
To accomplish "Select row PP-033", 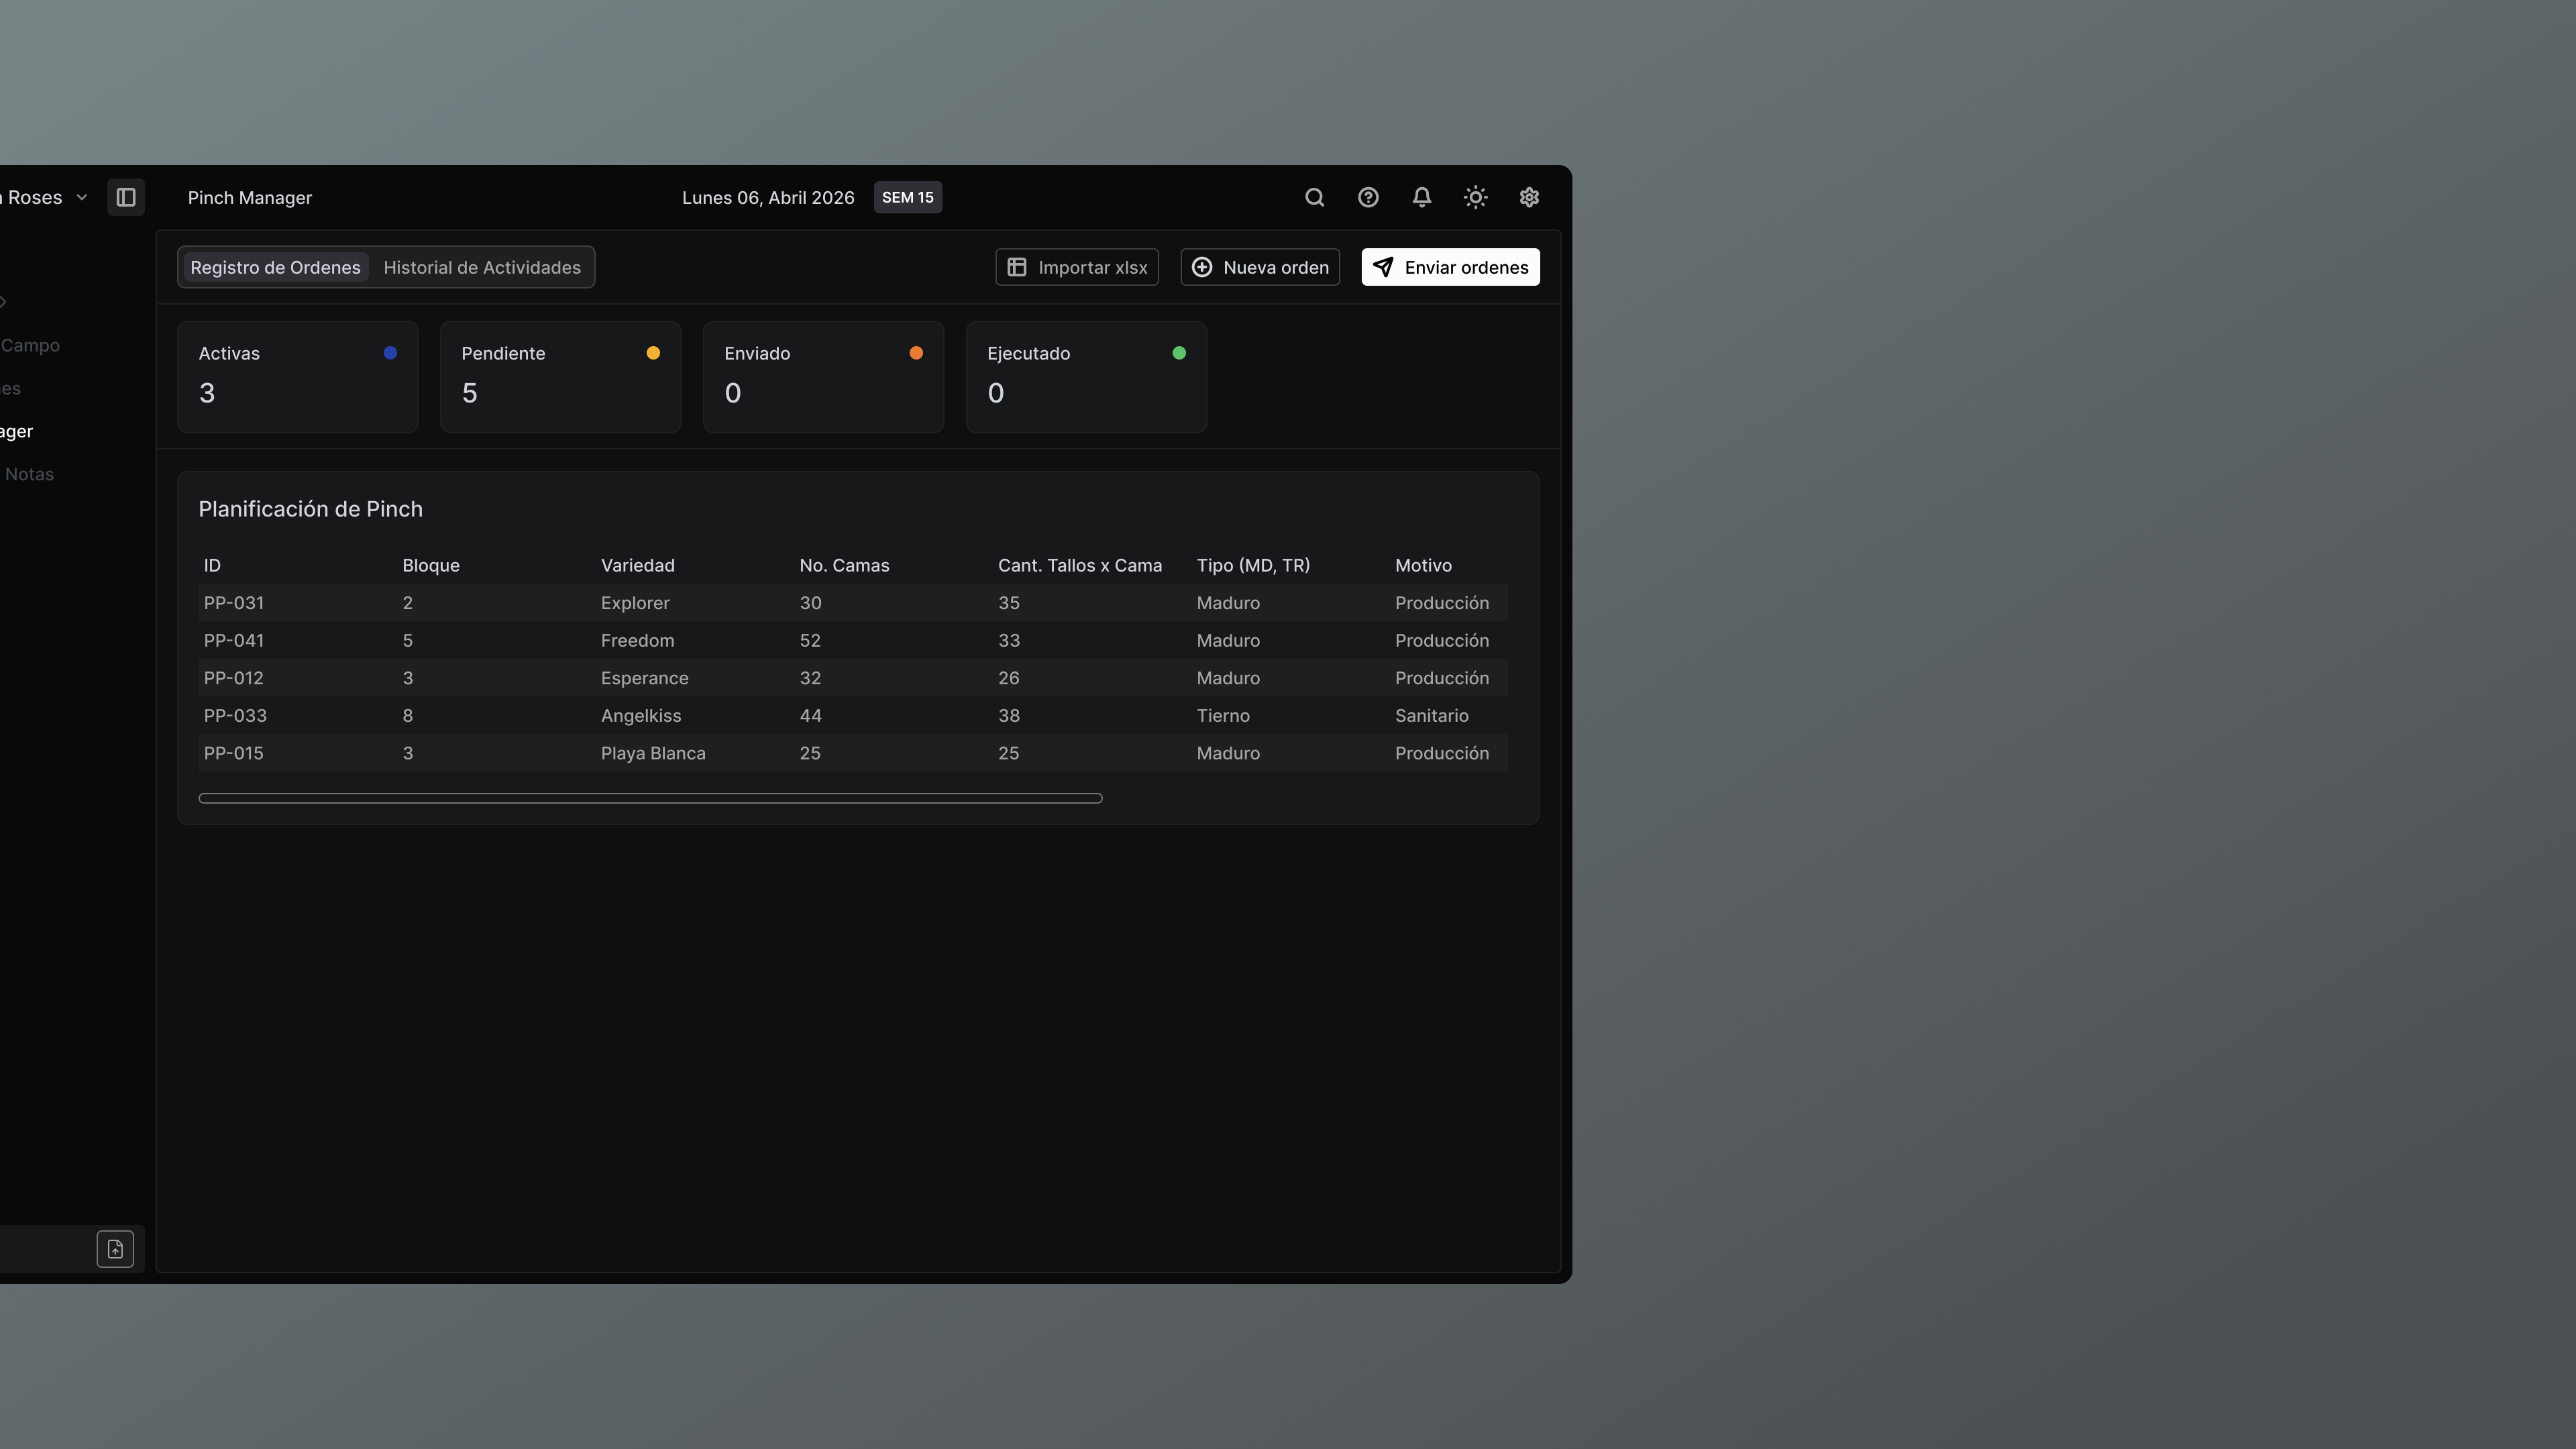I will click(853, 715).
